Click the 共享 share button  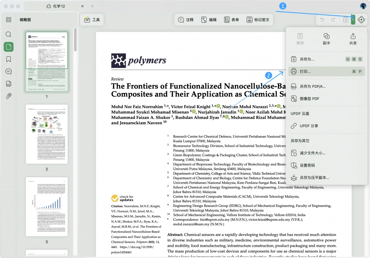353,39
